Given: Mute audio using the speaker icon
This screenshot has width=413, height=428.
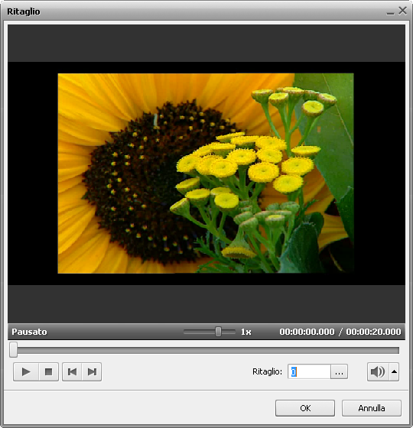Looking at the screenshot, I should point(378,371).
